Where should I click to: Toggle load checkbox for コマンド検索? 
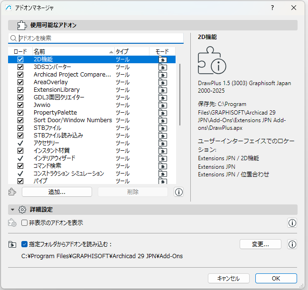(20, 166)
